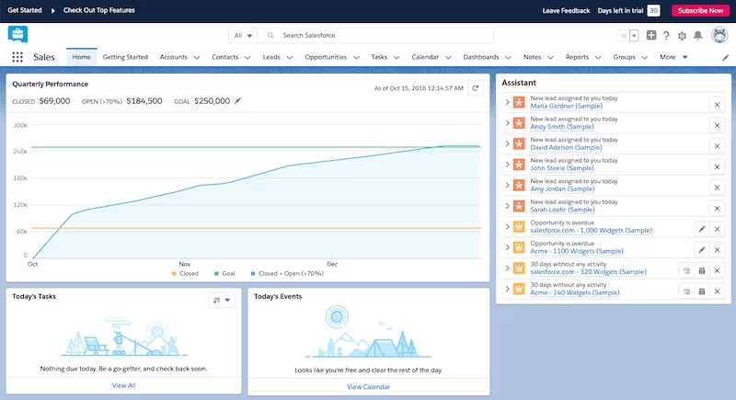736x400 pixels.
Task: Expand the Andy Smith assistant item
Action: (507, 123)
